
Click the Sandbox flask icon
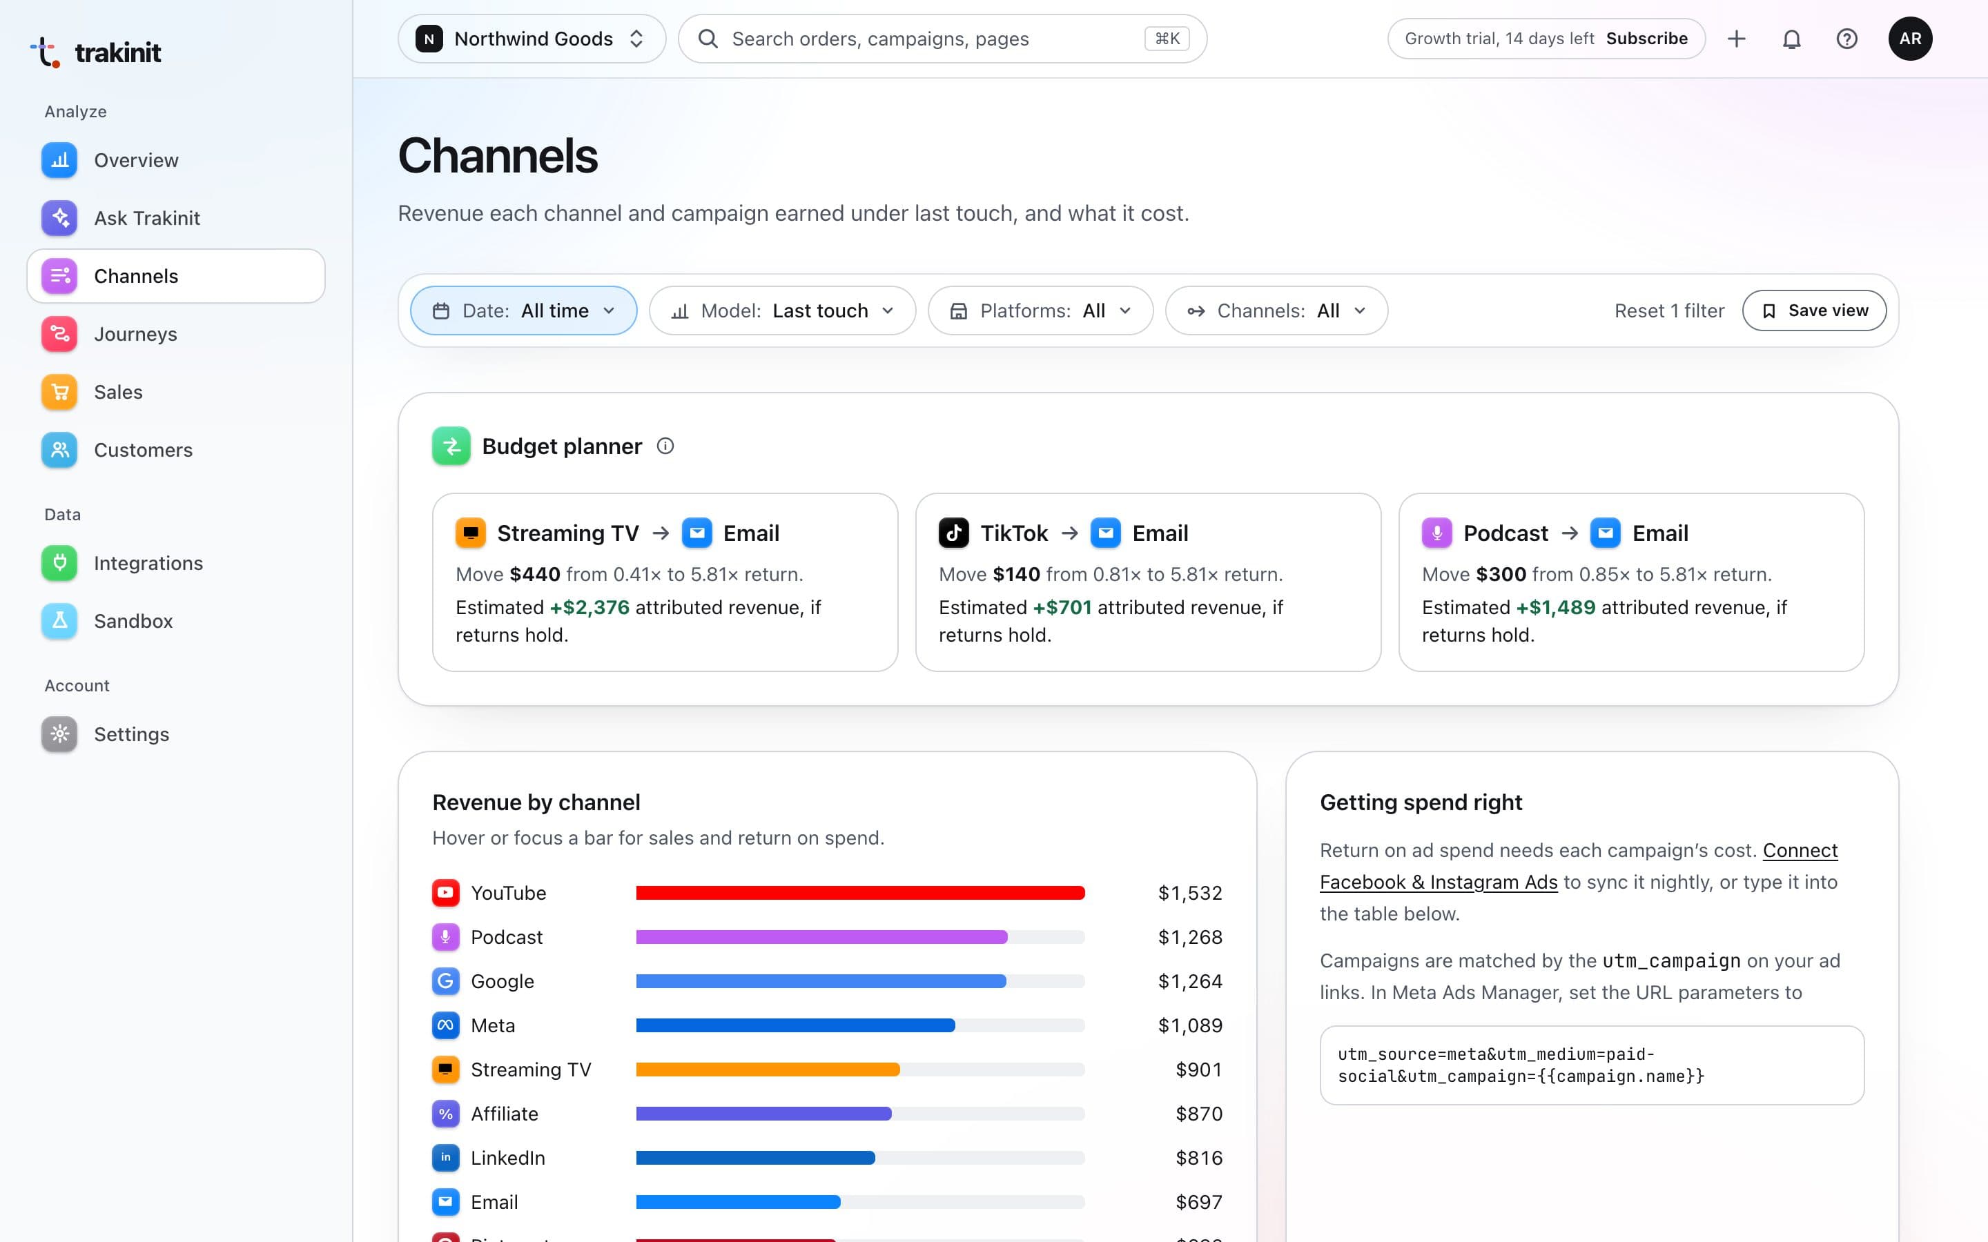click(59, 621)
